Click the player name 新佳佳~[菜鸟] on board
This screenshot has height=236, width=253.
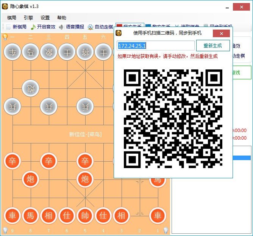[x=85, y=134]
